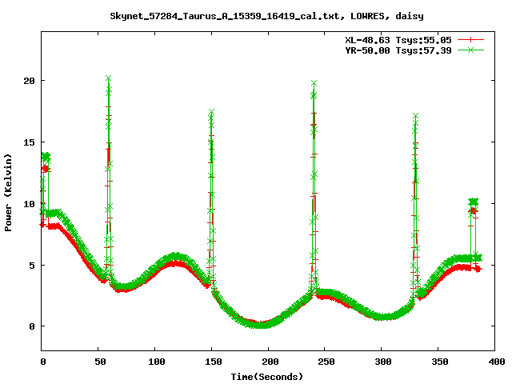Click y-axis tick label 15
Viewport: 512px width, 384px height.
pos(29,142)
